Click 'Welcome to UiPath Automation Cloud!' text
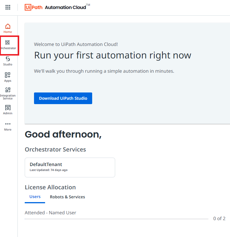This screenshot has height=237, width=230. pos(76,44)
